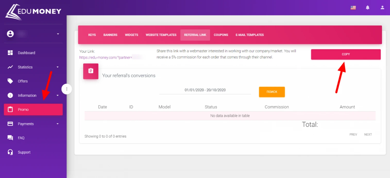Image resolution: width=390 pixels, height=178 pixels.
Task: Sort by the Status column header
Action: coord(211,107)
